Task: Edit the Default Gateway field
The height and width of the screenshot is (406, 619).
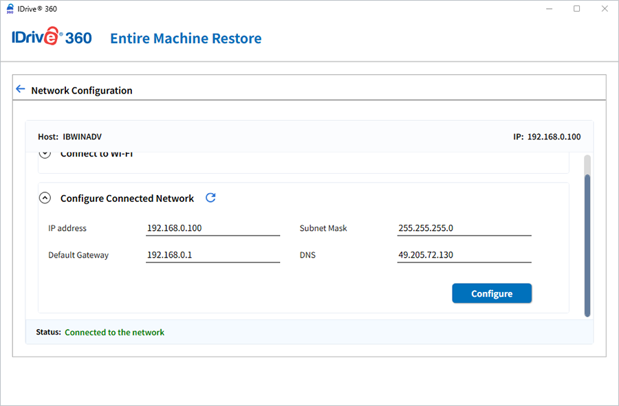Action: coord(213,255)
